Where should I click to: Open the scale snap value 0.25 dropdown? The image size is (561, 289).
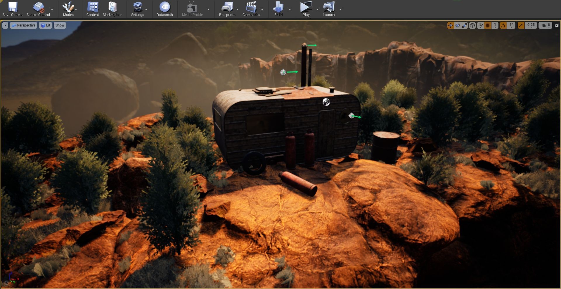click(x=531, y=25)
